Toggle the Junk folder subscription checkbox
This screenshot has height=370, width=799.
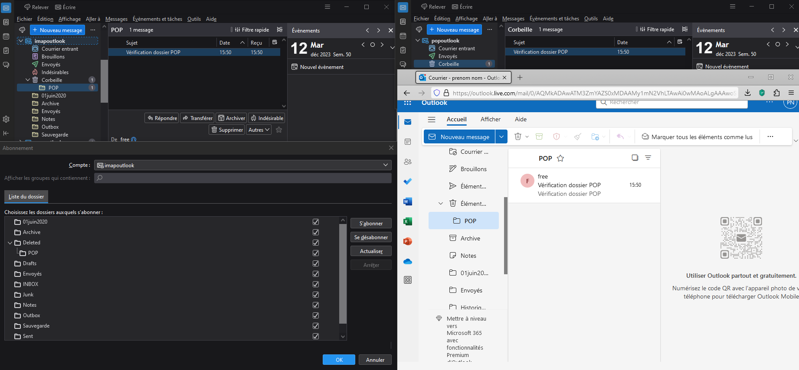coord(316,295)
